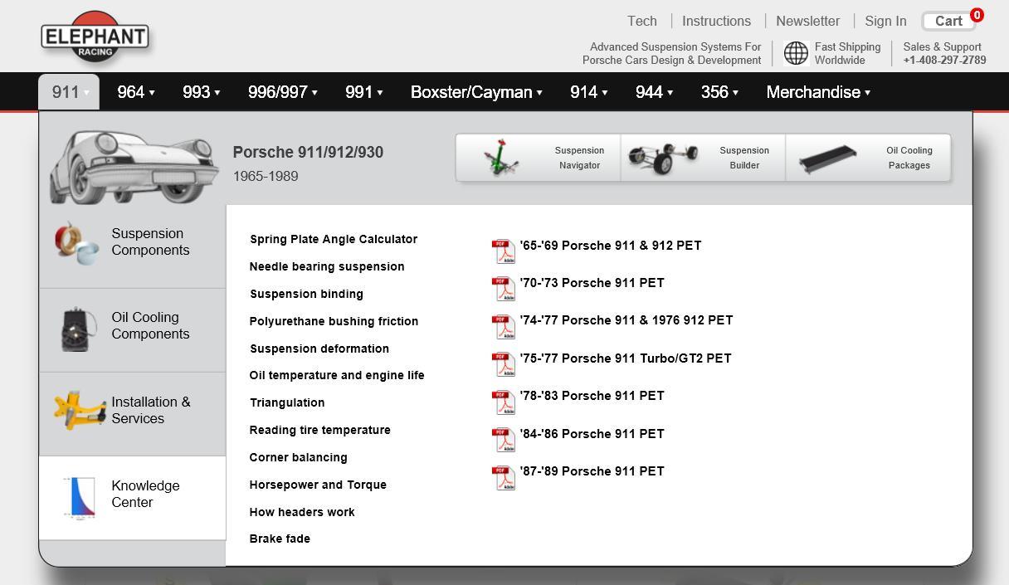Expand the 944 dropdown menu
This screenshot has width=1009, height=585.
(x=654, y=92)
